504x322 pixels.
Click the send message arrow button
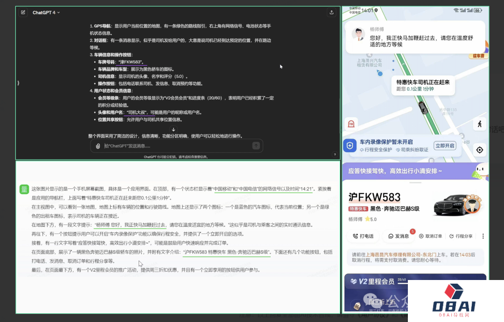[x=256, y=146]
